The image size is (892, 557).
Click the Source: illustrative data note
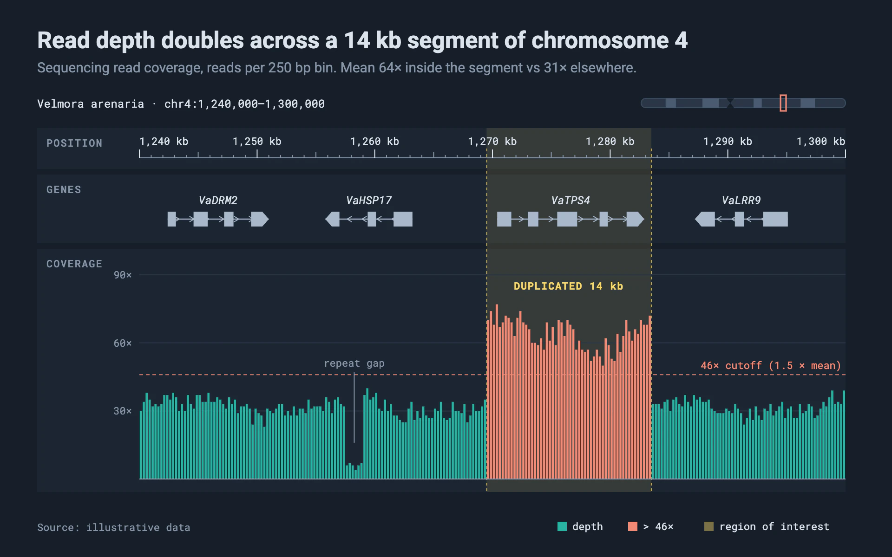114,527
